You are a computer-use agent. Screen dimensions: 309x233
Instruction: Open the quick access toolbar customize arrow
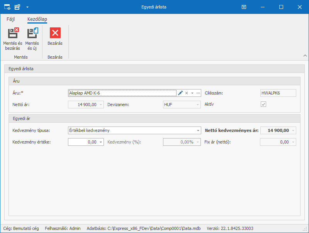(27, 7)
